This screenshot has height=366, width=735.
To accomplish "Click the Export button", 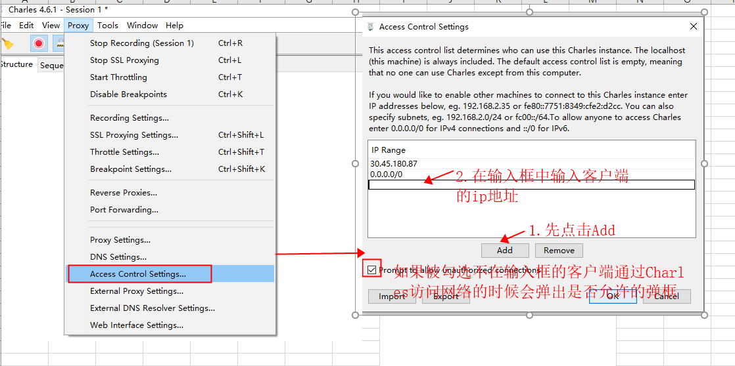I will tap(446, 296).
